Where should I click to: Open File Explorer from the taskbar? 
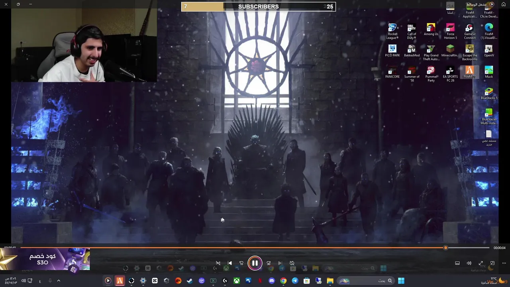330,281
